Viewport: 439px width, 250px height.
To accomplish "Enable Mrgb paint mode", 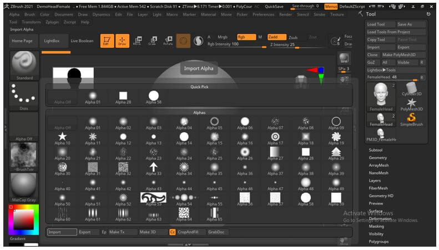I will (x=223, y=37).
